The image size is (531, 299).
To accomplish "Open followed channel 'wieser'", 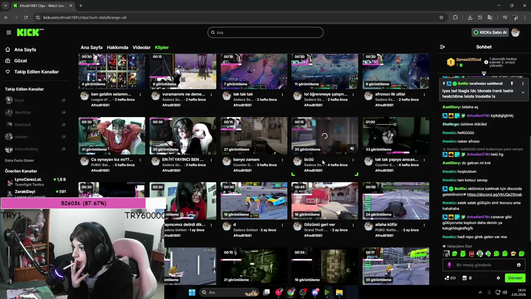I will 21,137.
